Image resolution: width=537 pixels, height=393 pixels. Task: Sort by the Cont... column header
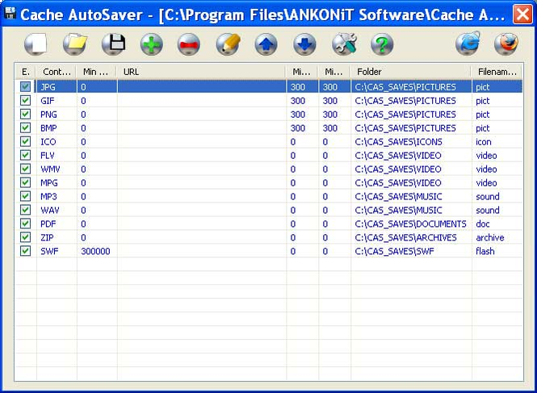pyautogui.click(x=57, y=72)
